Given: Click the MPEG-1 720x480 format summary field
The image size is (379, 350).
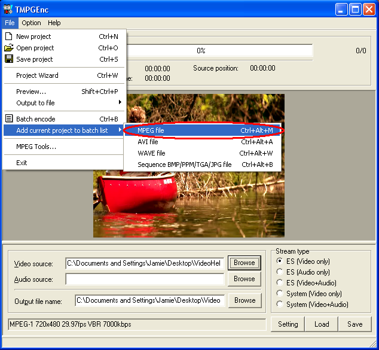Looking at the screenshot, I should coord(137,324).
